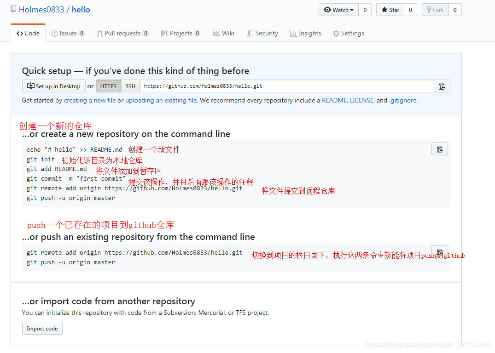The height and width of the screenshot is (353, 495).
Task: Star the hello repository
Action: (390, 10)
